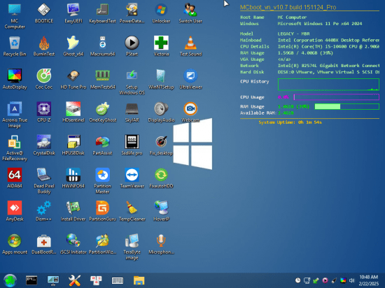Image resolution: width=385 pixels, height=288 pixels.
Task: Launch the HPUSBDisk format tool icon
Action: [x=73, y=145]
